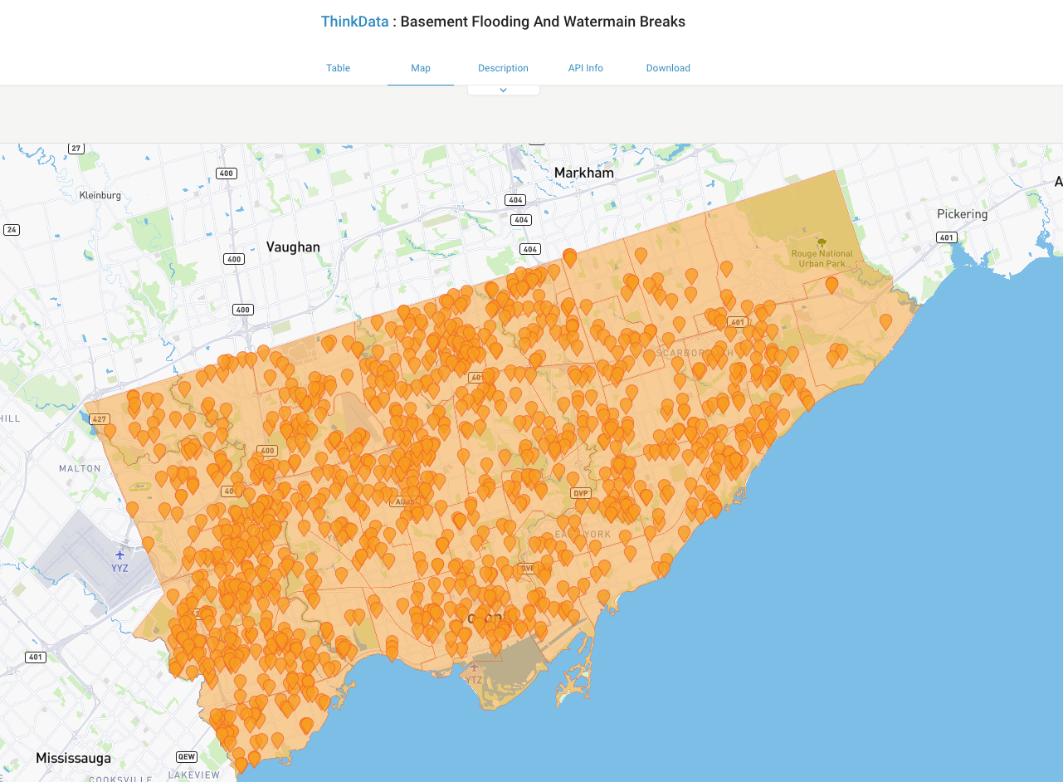Click the highway 27 shield marker
Screen dimensions: 1063x782
76,148
